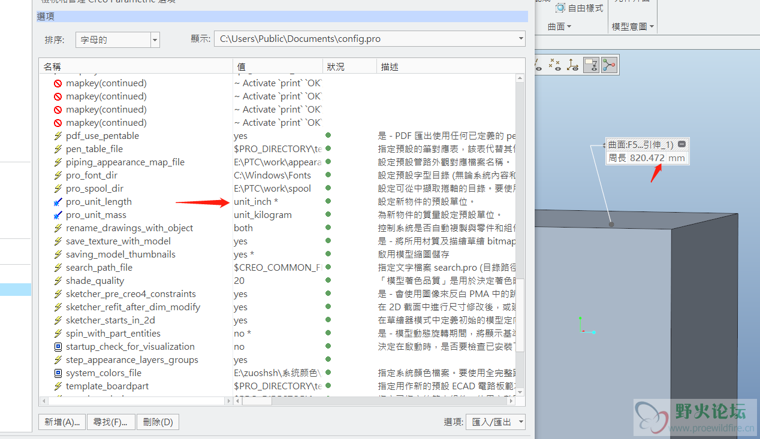Image resolution: width=760 pixels, height=439 pixels.
Task: Click the value column horizontal scrollbar
Action: (256, 401)
